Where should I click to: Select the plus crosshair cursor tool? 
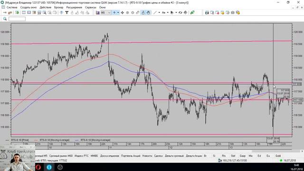pos(114,13)
